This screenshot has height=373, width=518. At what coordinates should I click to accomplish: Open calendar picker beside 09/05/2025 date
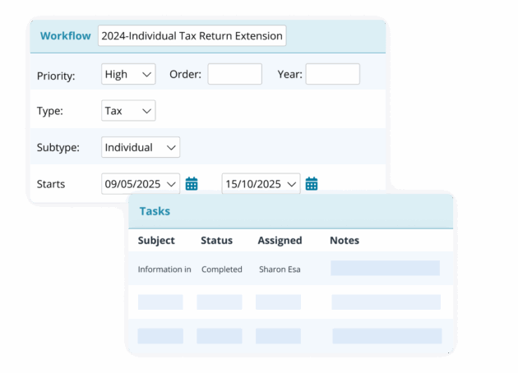coord(192,183)
